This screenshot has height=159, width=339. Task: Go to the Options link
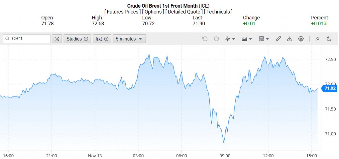[x=153, y=12]
